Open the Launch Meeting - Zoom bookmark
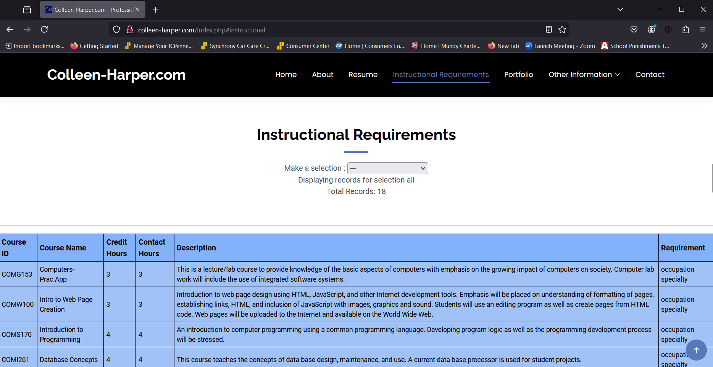713x367 pixels. (x=560, y=46)
